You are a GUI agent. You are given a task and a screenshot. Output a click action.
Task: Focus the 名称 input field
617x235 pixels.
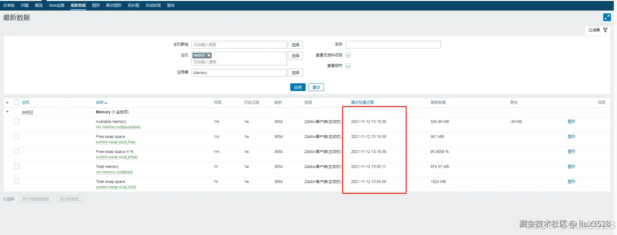click(x=393, y=45)
